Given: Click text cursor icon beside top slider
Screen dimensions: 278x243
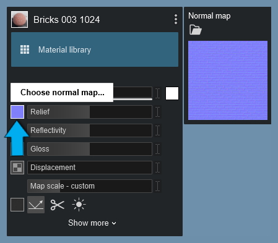Looking at the screenshot, I should point(157,93).
